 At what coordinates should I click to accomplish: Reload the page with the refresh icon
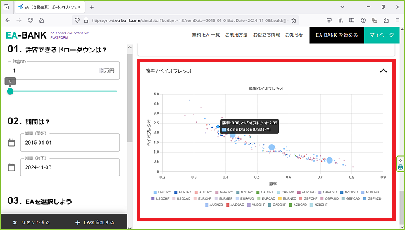[30, 20]
